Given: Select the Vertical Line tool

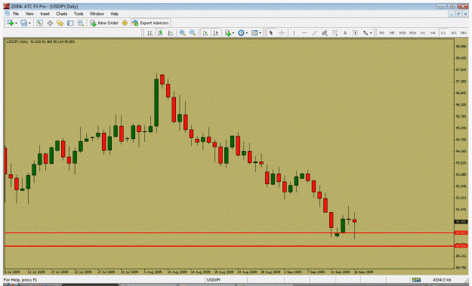Looking at the screenshot, I should 294,32.
